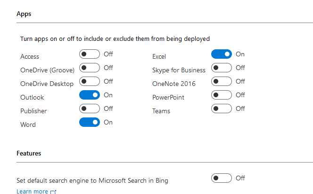Enable Skype for Business toggle

pos(222,68)
